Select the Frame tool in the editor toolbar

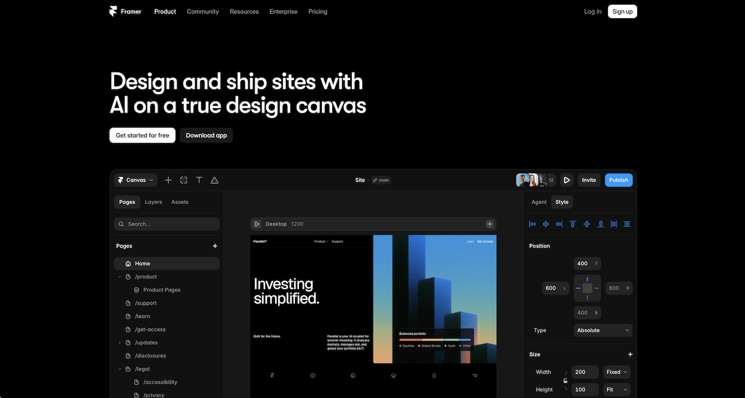tap(184, 180)
